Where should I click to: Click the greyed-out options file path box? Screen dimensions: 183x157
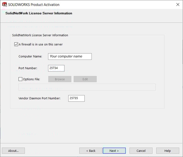(x=87, y=87)
